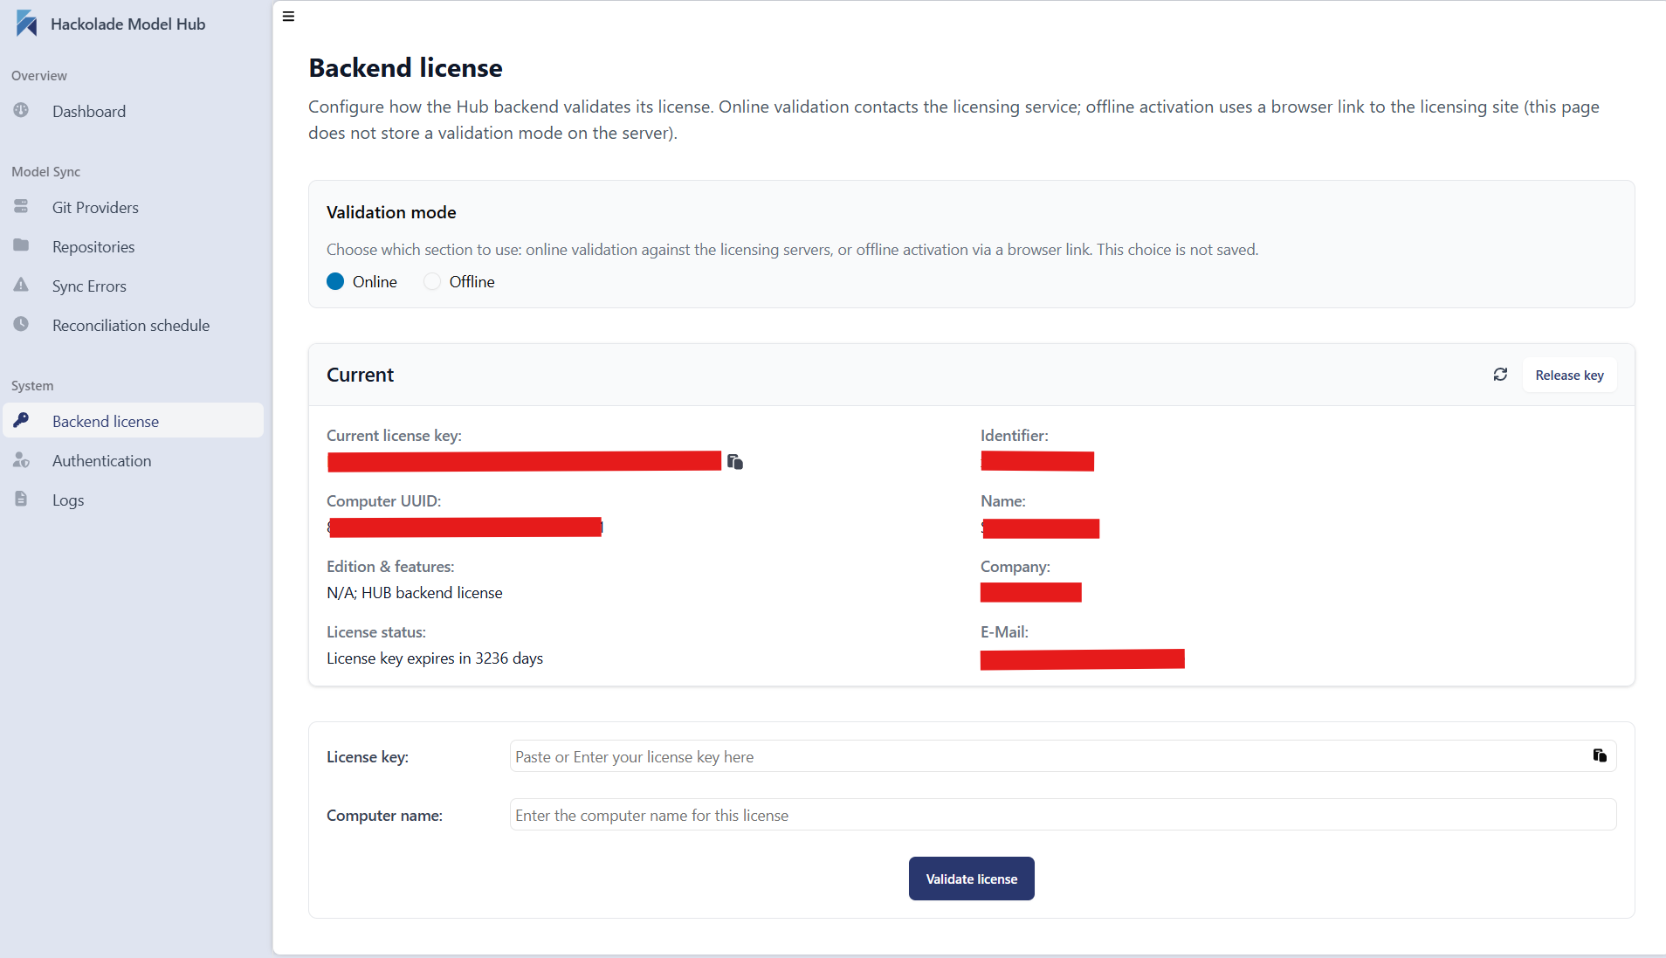
Task: Click 'License key expires in 3236 days' text
Action: pyautogui.click(x=435, y=658)
